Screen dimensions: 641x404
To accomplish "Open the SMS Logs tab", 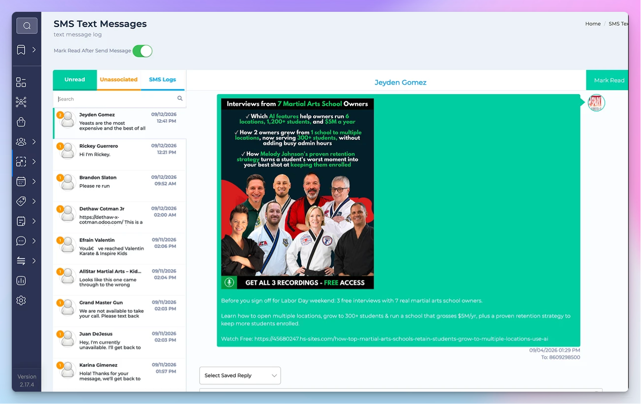I will click(163, 80).
